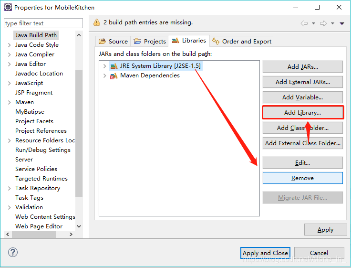Select Project References in the tree
This screenshot has height=268, width=351.
[x=41, y=131]
